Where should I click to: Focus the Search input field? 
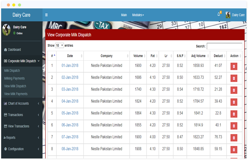tap(224, 46)
